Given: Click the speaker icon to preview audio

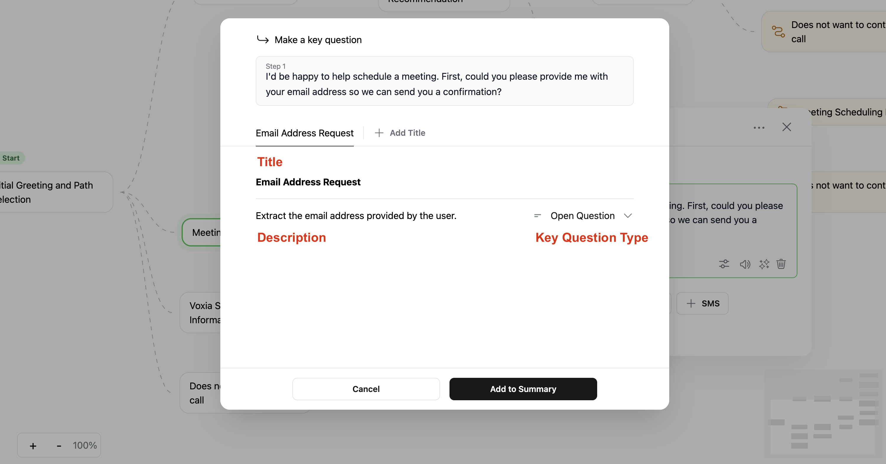Looking at the screenshot, I should pos(745,264).
